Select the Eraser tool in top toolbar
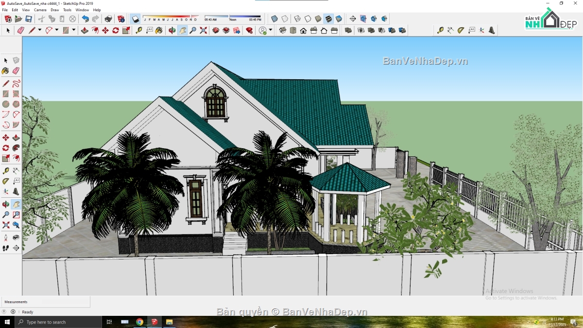Image resolution: width=583 pixels, height=328 pixels. [x=20, y=30]
